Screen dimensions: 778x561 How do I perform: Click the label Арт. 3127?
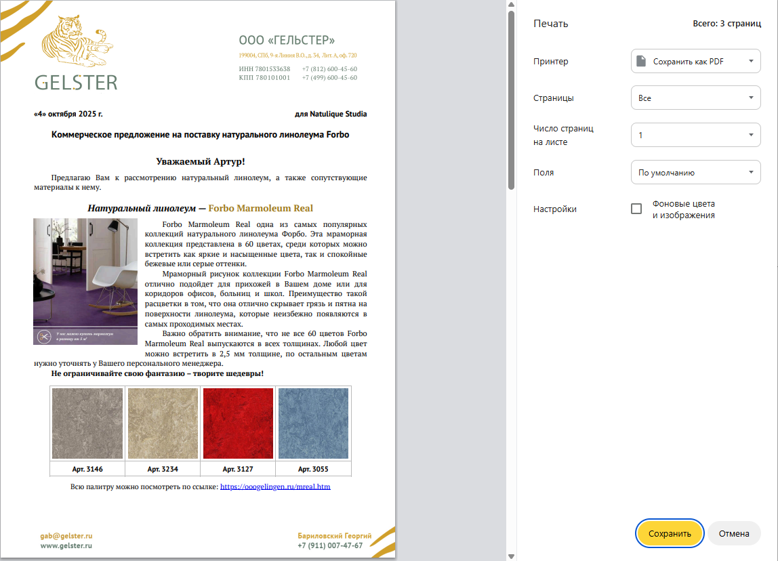[238, 469]
